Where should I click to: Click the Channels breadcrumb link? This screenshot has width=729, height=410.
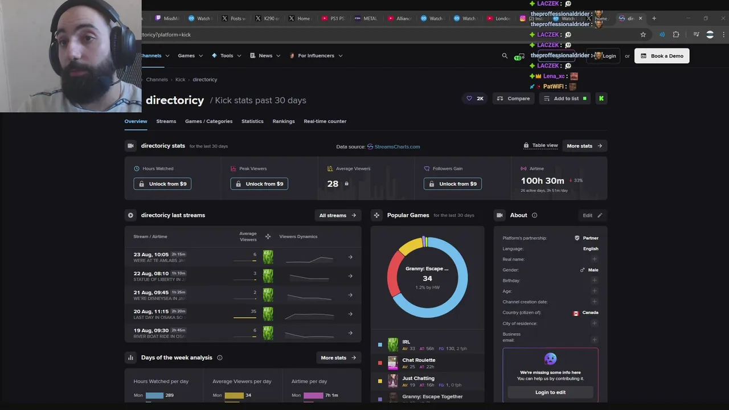(157, 80)
